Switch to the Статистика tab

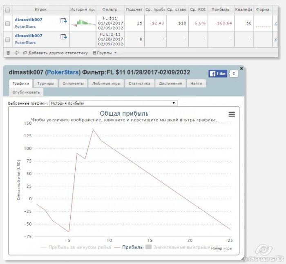(139, 83)
